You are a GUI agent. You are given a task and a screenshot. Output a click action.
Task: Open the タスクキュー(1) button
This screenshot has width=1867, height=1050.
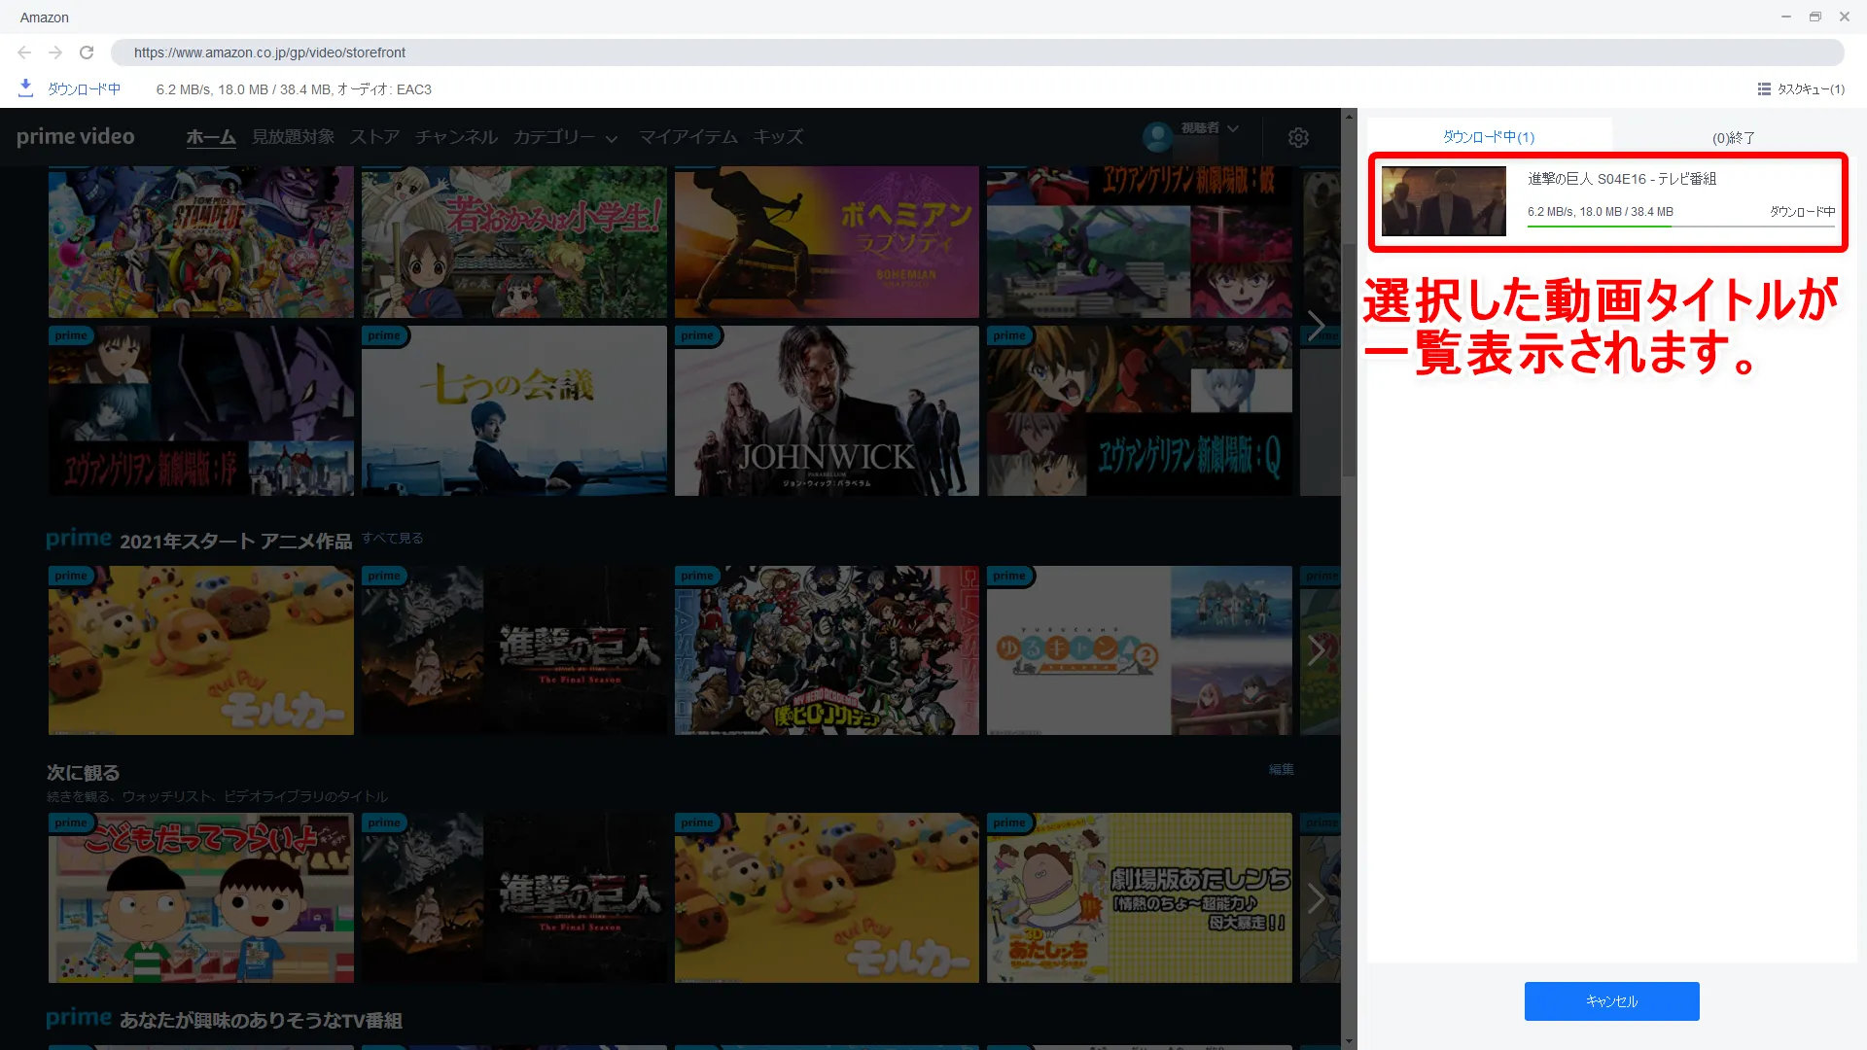(x=1801, y=89)
